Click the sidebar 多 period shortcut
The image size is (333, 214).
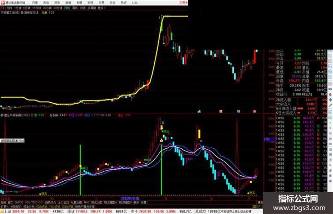click(331, 170)
